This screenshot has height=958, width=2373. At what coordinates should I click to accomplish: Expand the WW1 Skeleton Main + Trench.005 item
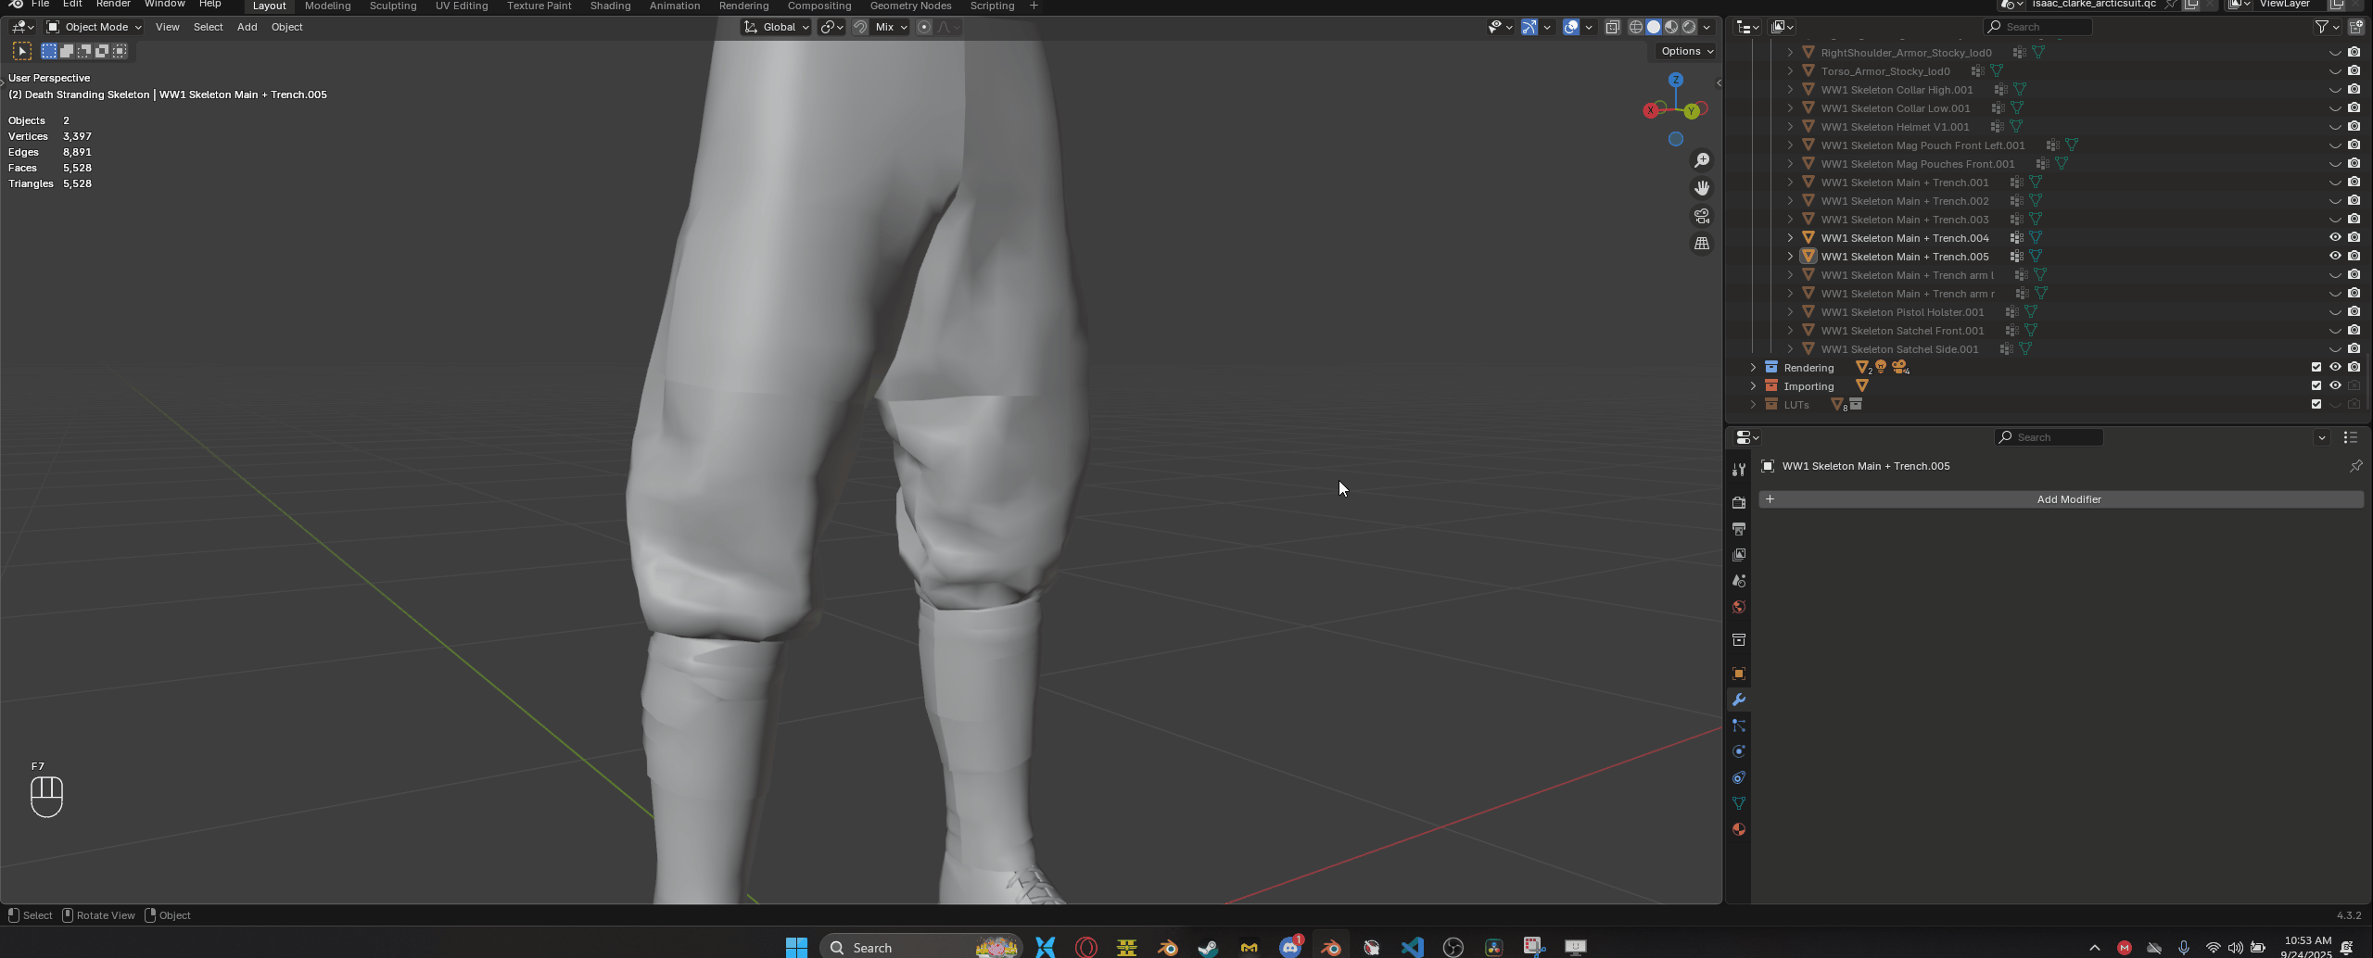(1789, 257)
